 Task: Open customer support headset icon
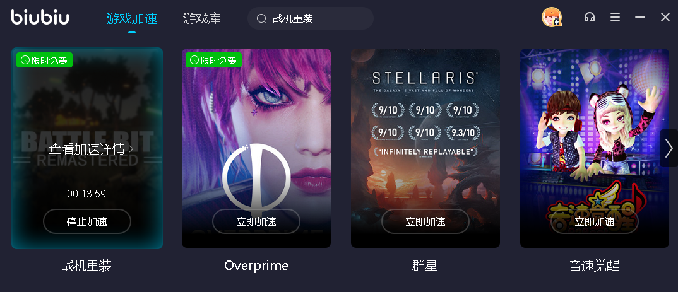point(590,17)
